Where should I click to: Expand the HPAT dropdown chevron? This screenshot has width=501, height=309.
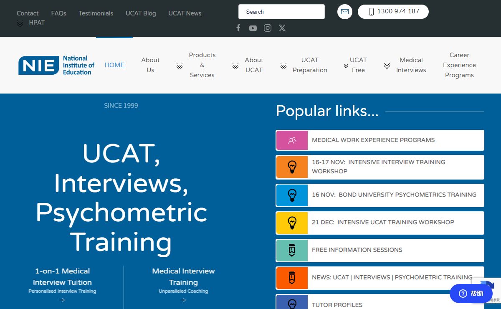pos(20,23)
